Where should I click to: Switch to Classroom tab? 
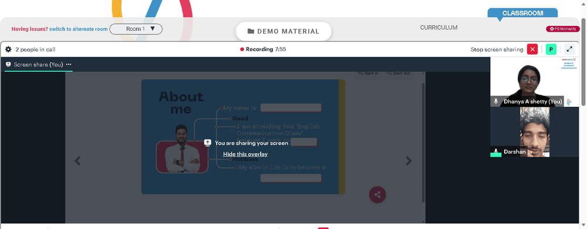(x=522, y=13)
